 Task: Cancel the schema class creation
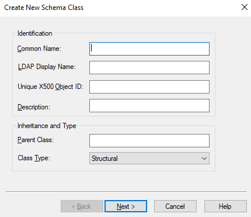pos(175,206)
